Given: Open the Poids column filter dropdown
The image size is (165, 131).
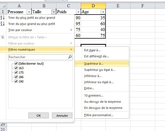Looking at the screenshot, I should point(78,12).
